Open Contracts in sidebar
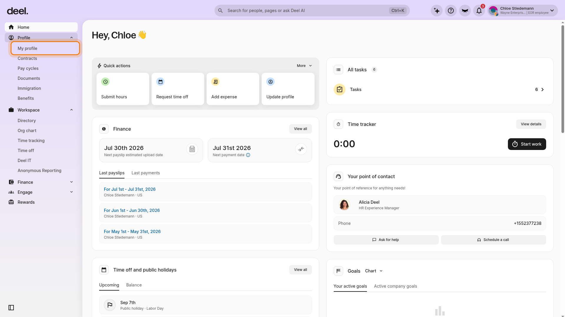 (x=27, y=58)
